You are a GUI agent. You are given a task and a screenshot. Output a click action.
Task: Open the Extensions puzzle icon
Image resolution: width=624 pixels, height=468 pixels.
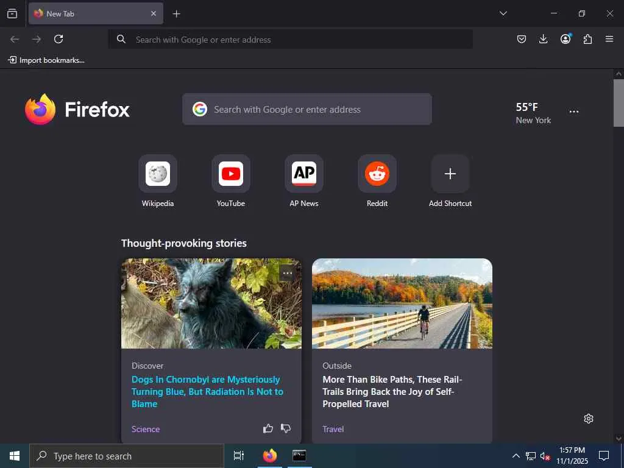tap(587, 39)
